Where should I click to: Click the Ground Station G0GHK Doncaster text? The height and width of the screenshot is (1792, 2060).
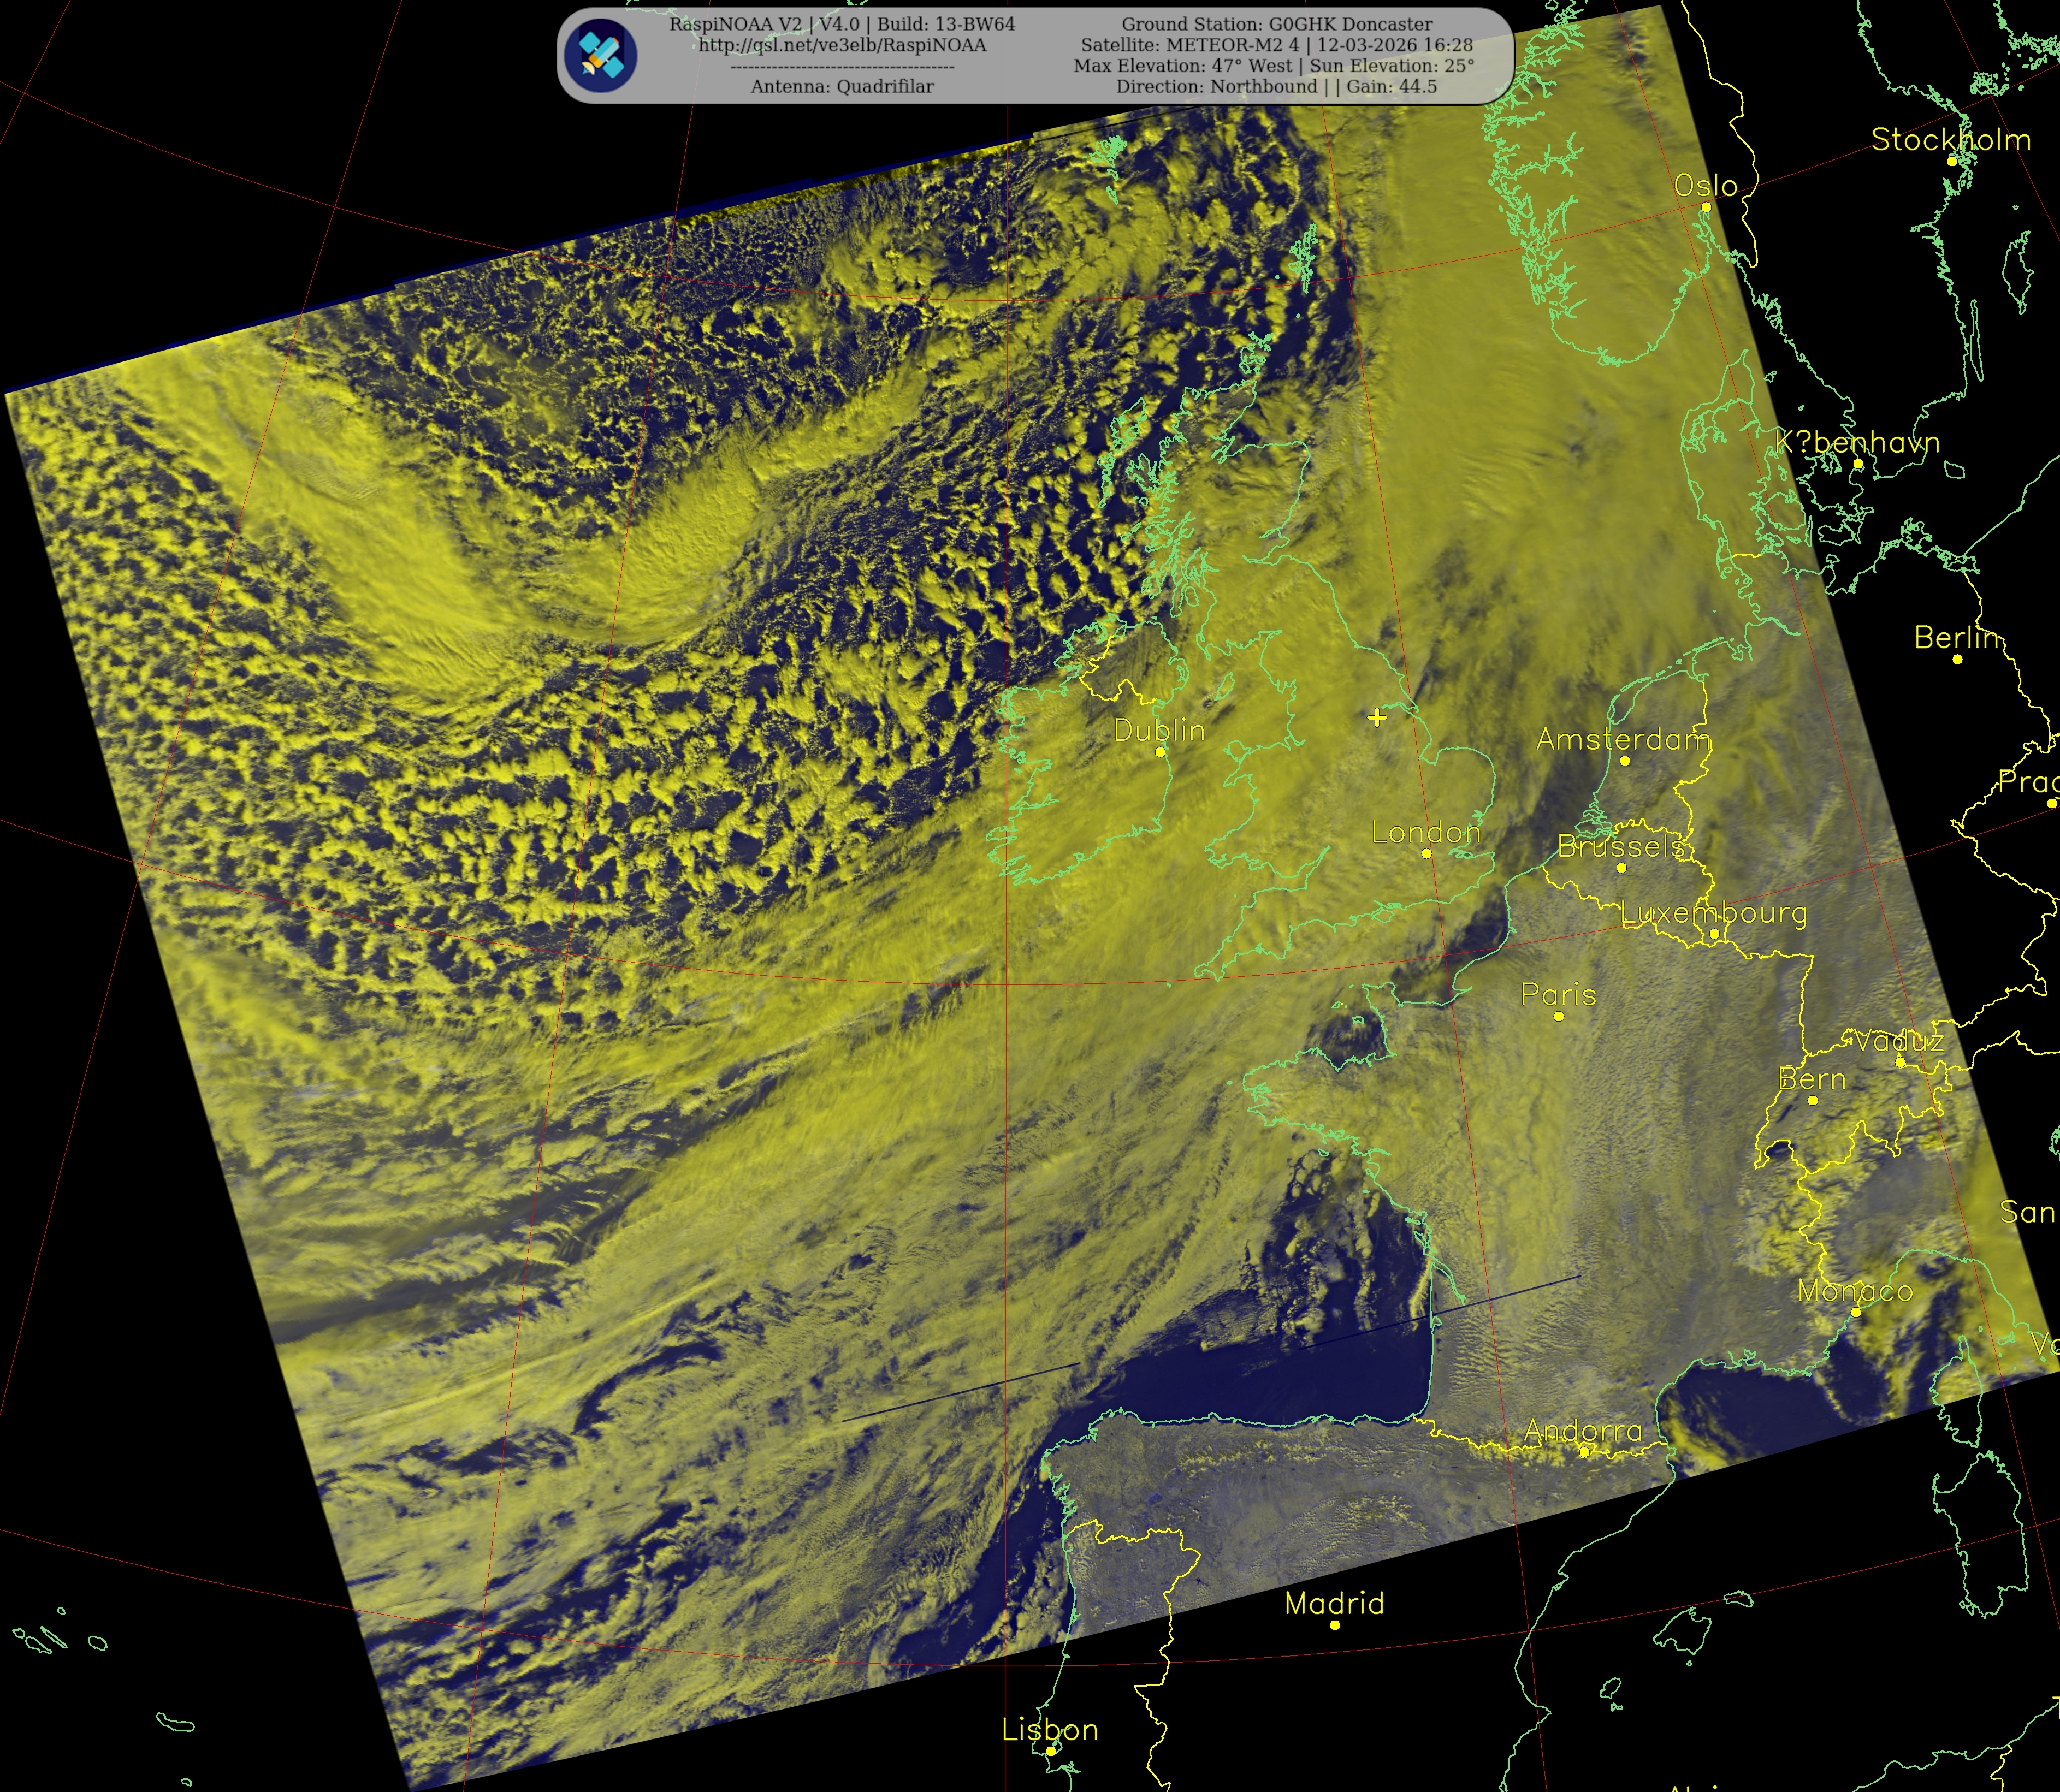(1276, 24)
